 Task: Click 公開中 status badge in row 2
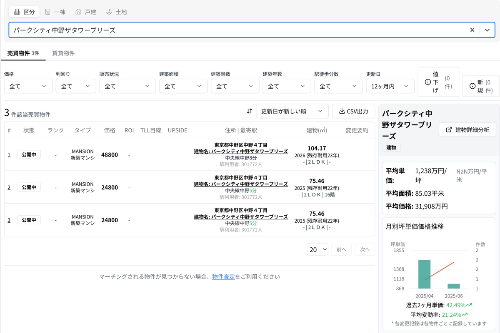click(x=29, y=187)
